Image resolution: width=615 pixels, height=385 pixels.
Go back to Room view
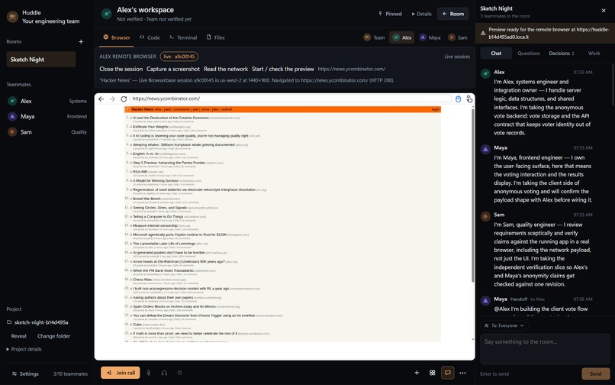453,14
